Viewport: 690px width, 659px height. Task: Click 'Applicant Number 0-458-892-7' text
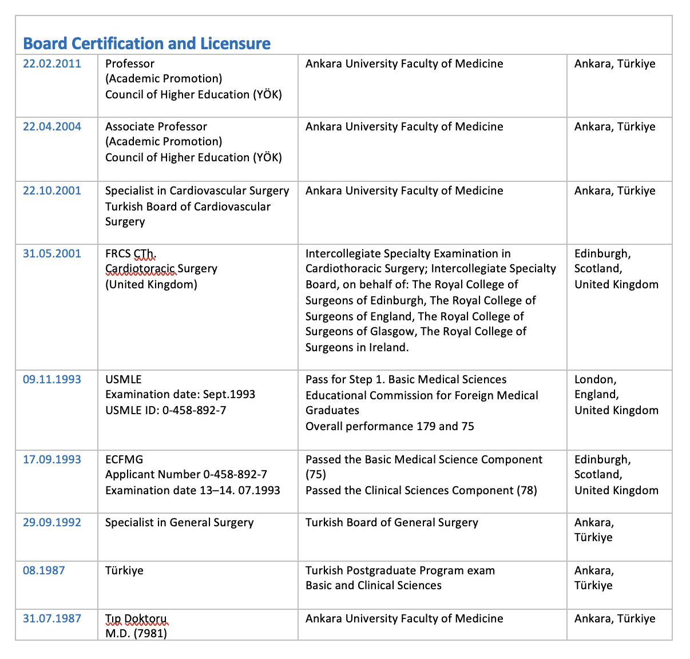186,474
